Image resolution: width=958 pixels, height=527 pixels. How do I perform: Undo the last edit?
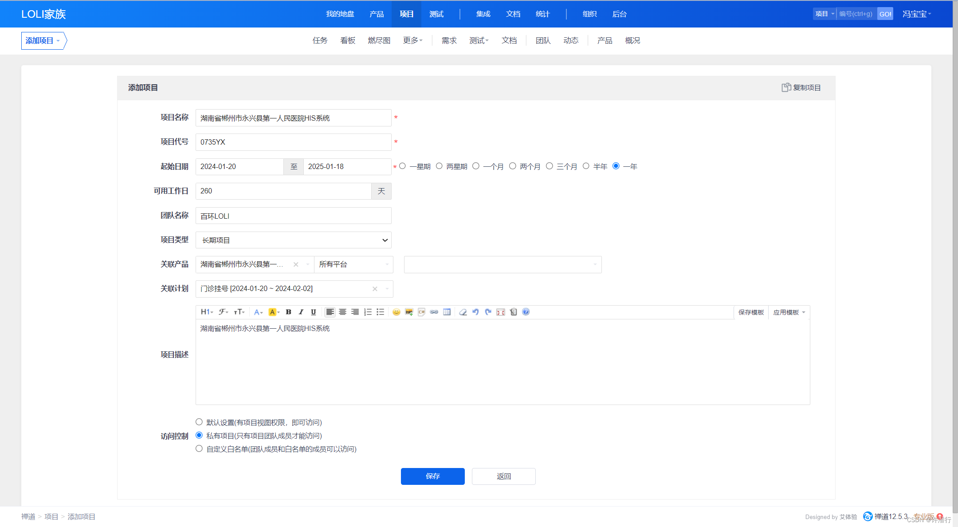[x=475, y=312]
